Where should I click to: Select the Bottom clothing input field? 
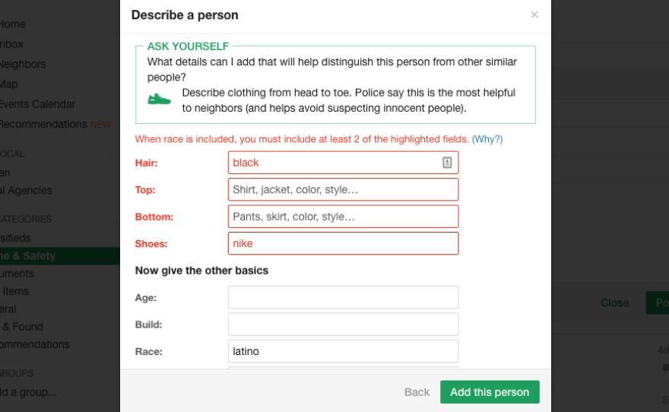tap(343, 217)
